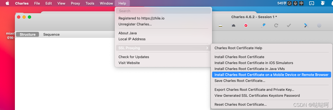Image resolution: width=333 pixels, height=110 pixels.
Task: Expand the SSL Proxying submenu
Action: [163, 48]
